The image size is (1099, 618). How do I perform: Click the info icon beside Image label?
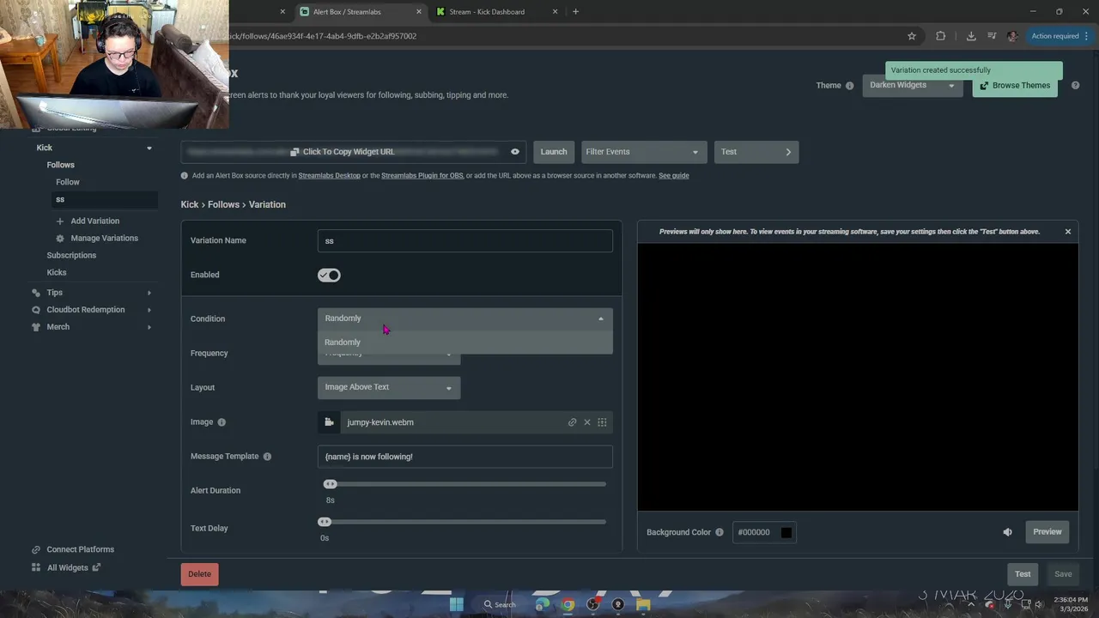point(222,422)
